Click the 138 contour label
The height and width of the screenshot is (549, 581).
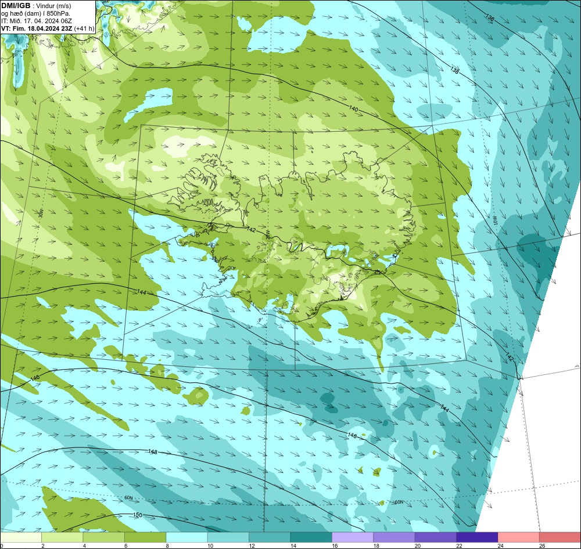(x=455, y=70)
